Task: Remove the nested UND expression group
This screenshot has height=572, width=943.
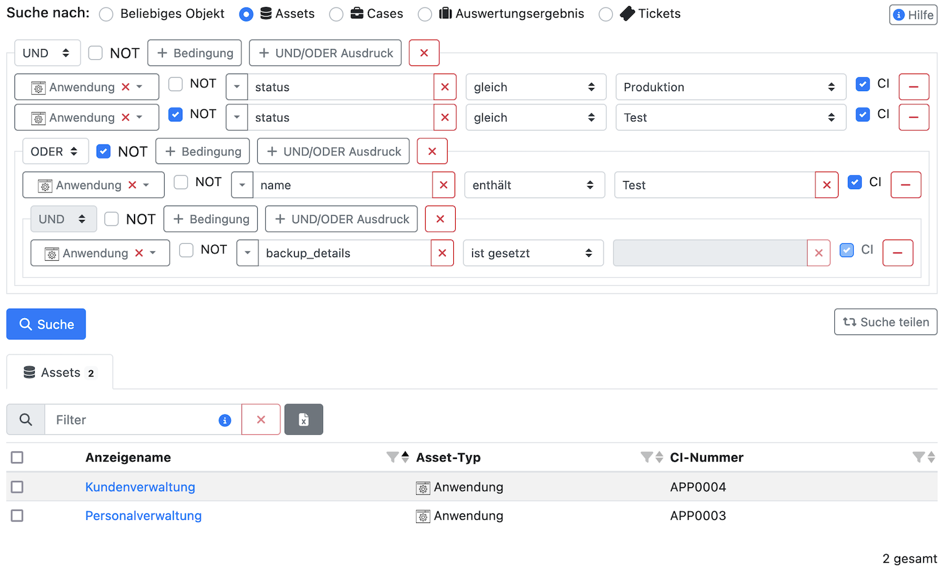Action: (440, 219)
